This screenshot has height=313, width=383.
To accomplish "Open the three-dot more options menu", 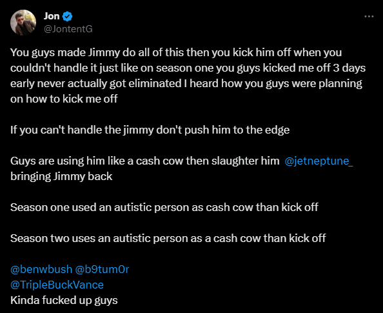I will click(x=369, y=16).
